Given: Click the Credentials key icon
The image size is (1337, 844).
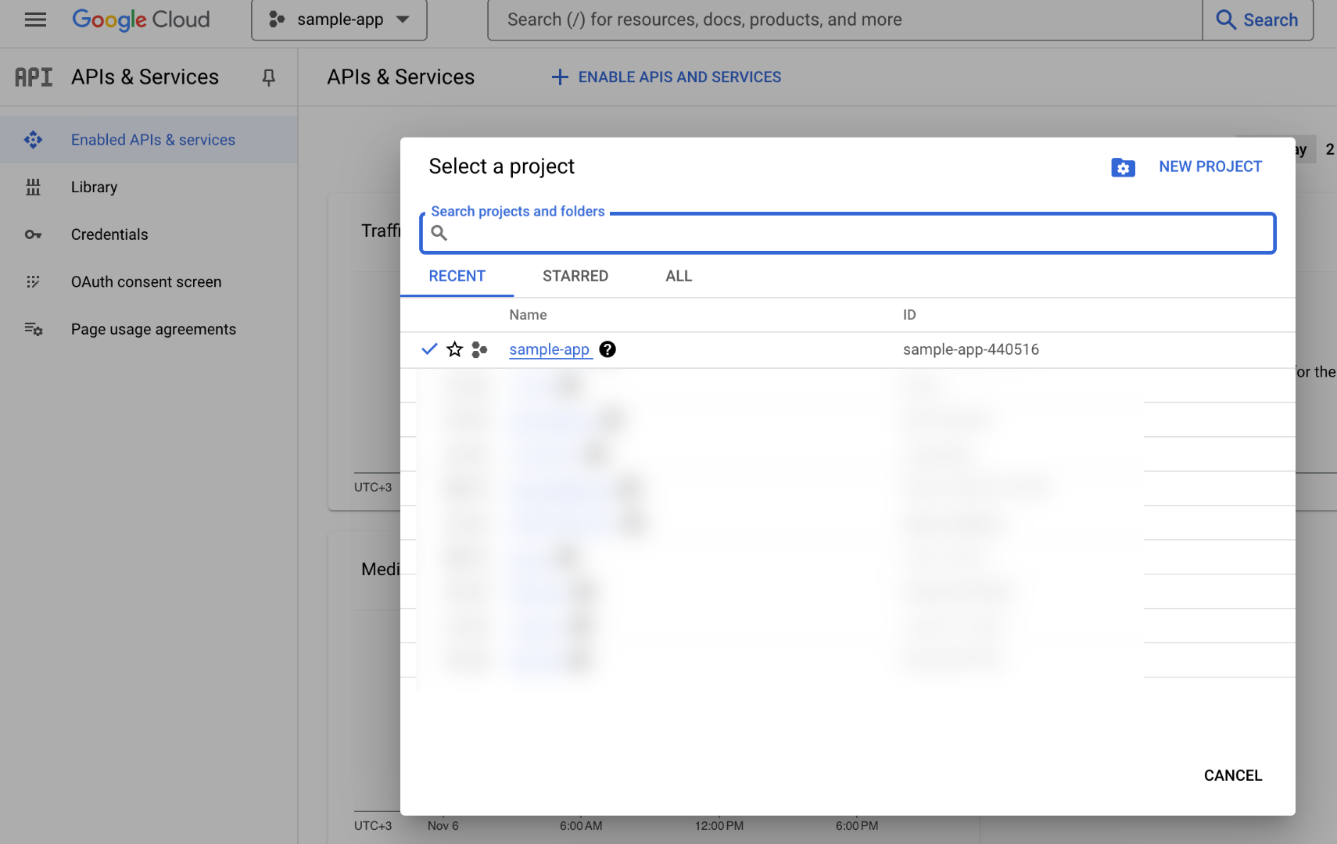Looking at the screenshot, I should [33, 234].
